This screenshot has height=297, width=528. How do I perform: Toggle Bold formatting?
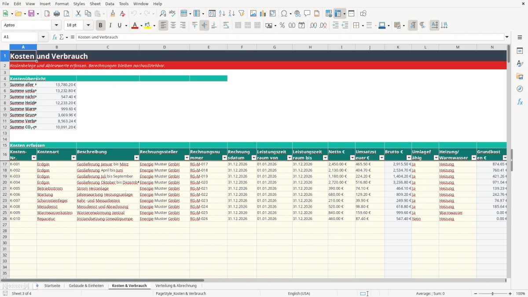coord(101,26)
